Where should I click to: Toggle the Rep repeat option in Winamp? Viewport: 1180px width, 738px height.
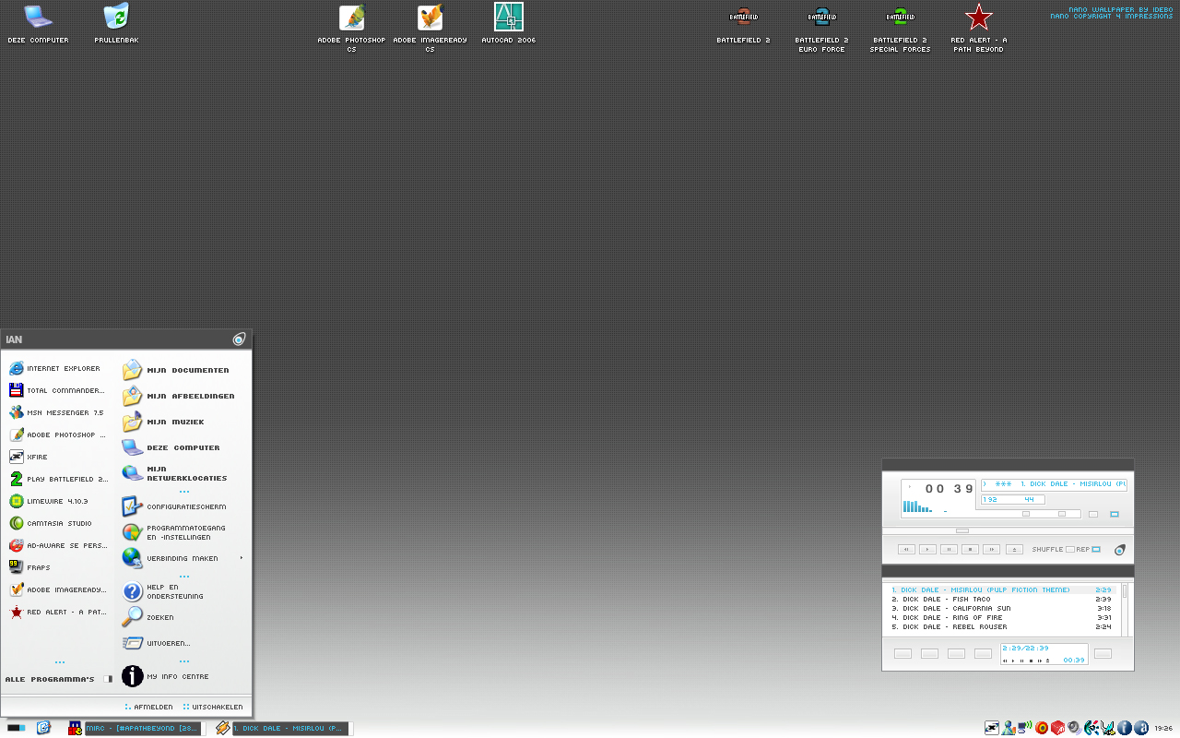point(1095,549)
